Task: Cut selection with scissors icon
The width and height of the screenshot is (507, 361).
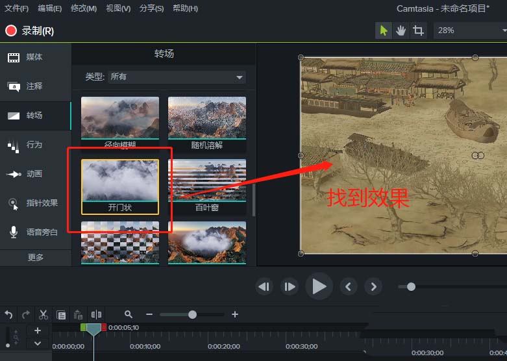Action: click(x=43, y=314)
